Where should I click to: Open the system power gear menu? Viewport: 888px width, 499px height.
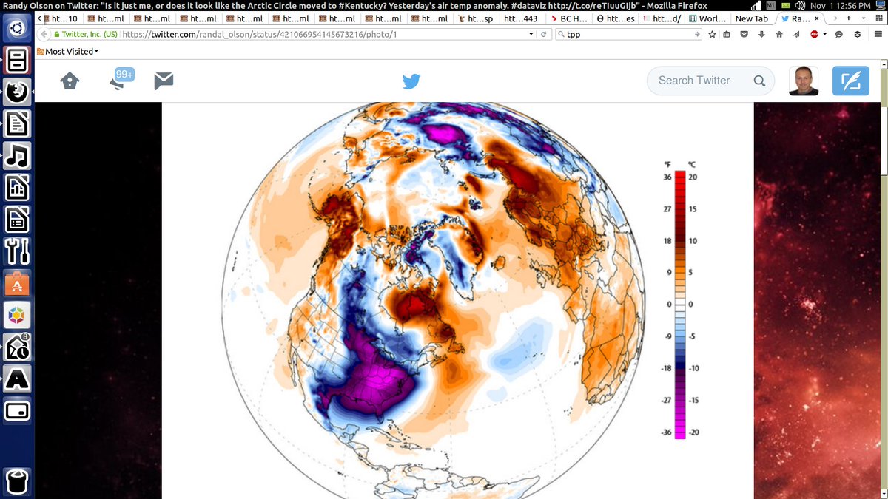(879, 6)
